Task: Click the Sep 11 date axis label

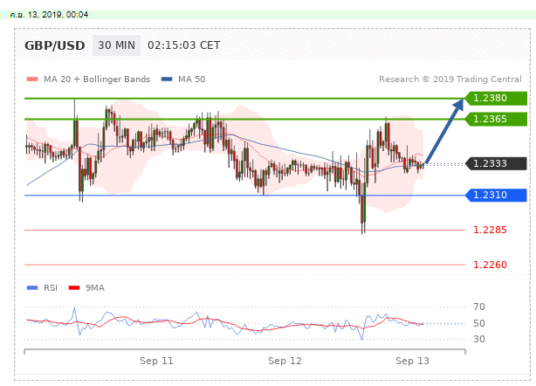Action: (x=156, y=361)
